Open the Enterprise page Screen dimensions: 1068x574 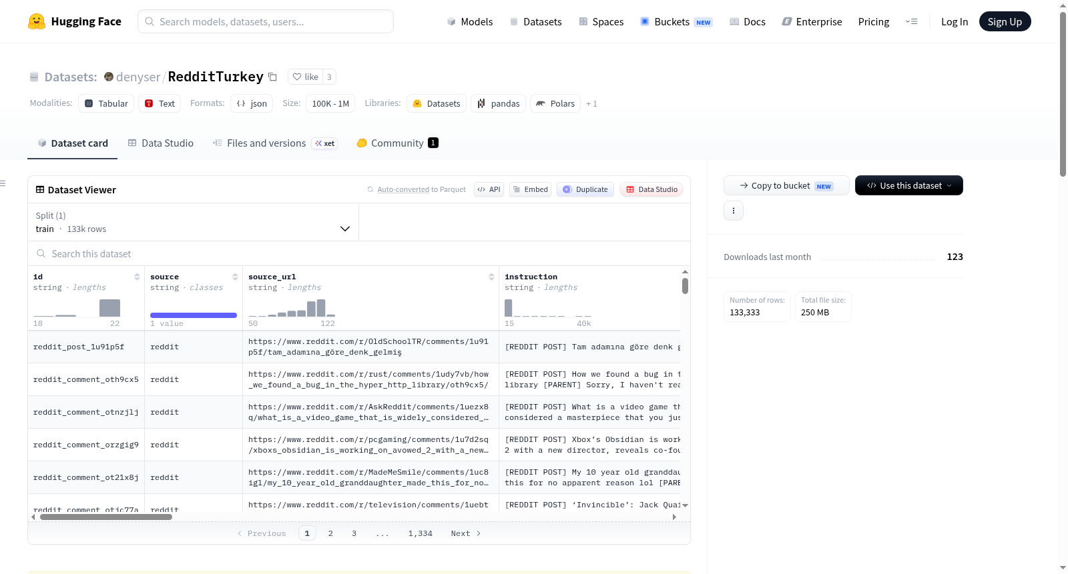(812, 21)
